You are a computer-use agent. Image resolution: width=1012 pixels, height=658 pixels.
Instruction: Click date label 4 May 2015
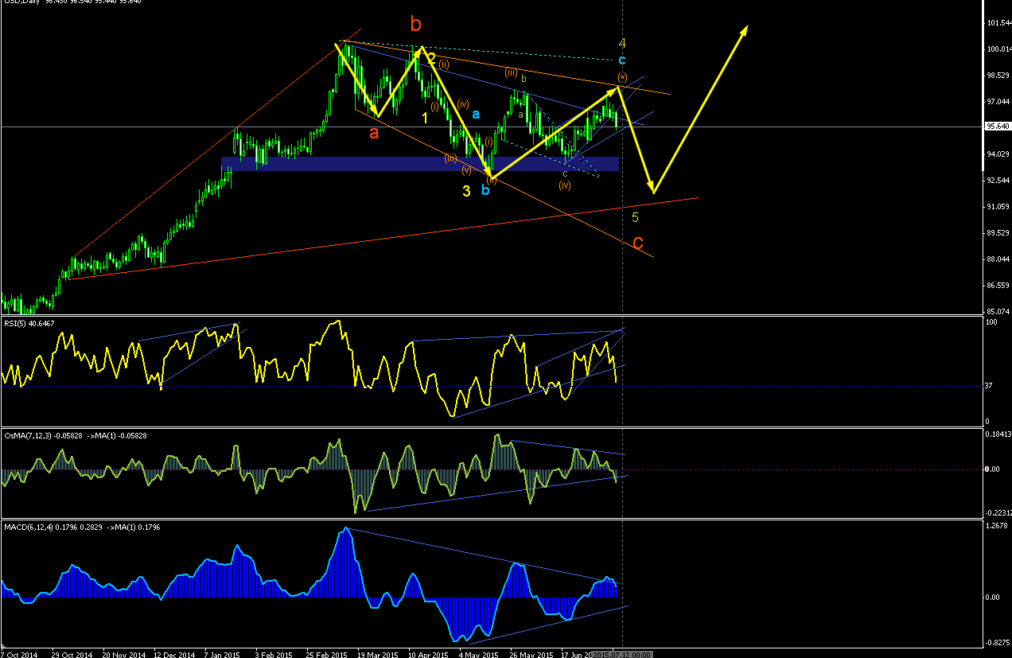pos(478,654)
